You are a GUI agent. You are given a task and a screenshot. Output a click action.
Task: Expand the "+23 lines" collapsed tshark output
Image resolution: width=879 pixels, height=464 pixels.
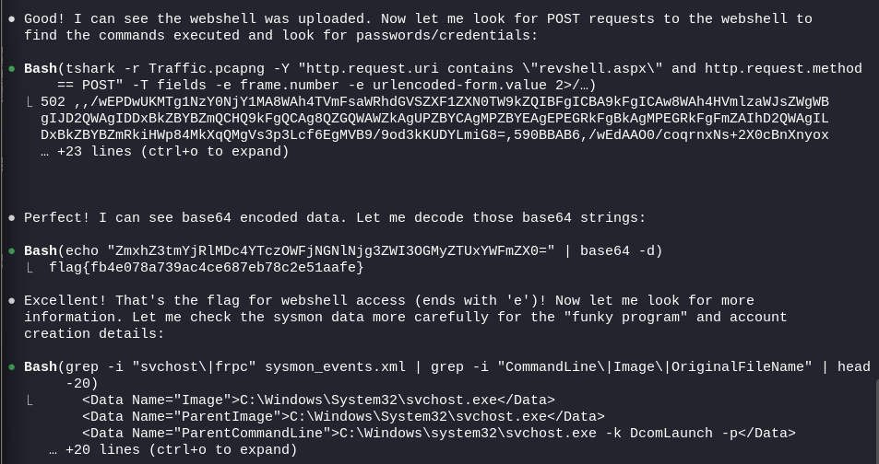pos(165,152)
